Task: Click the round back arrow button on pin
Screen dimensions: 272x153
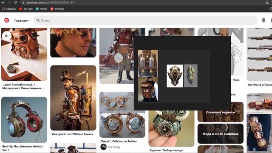Action: coord(7,36)
